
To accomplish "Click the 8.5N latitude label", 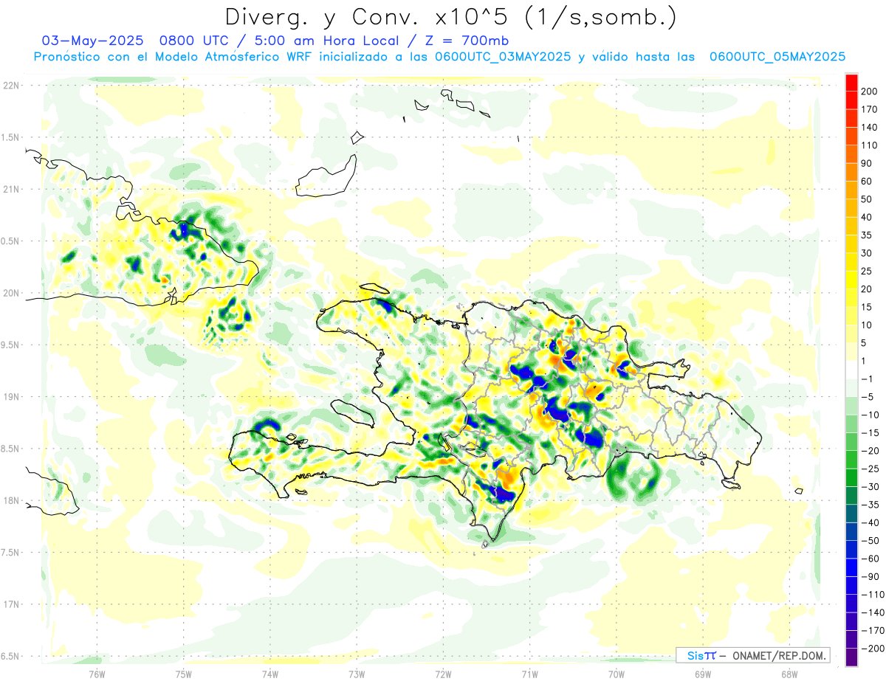I will (11, 449).
